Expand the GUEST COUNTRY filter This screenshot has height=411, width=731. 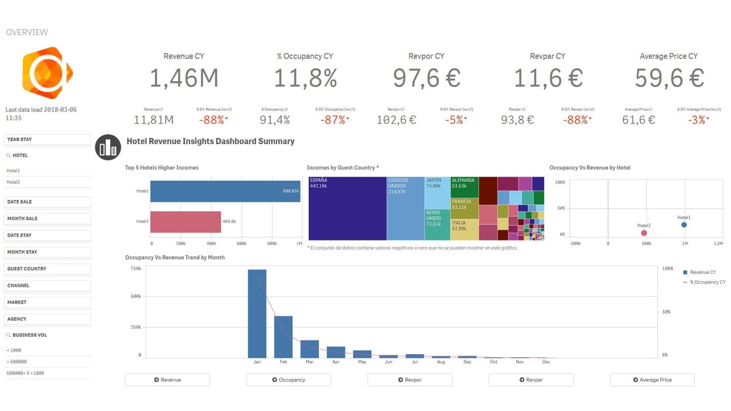point(47,269)
